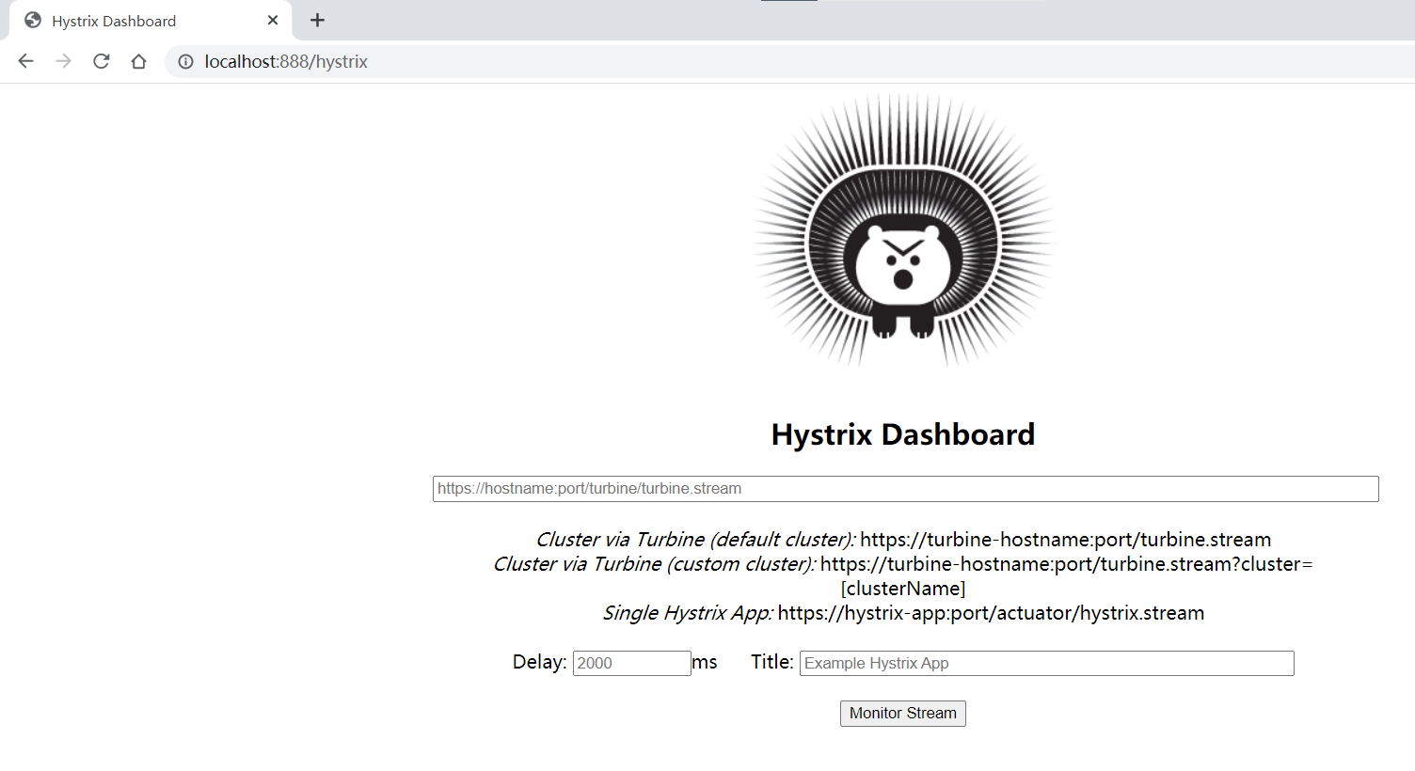The height and width of the screenshot is (771, 1415).
Task: Click the Hystrix porcupine logo image
Action: coord(903,229)
